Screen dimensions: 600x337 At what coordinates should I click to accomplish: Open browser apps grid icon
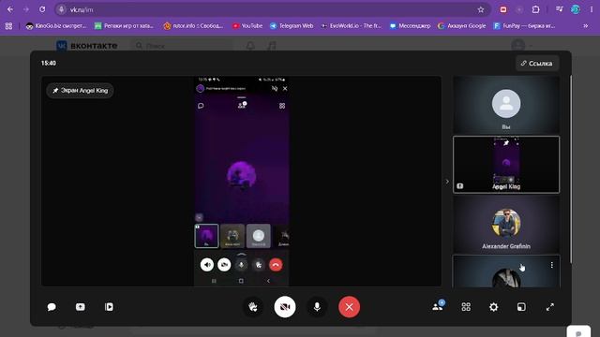click(x=8, y=26)
